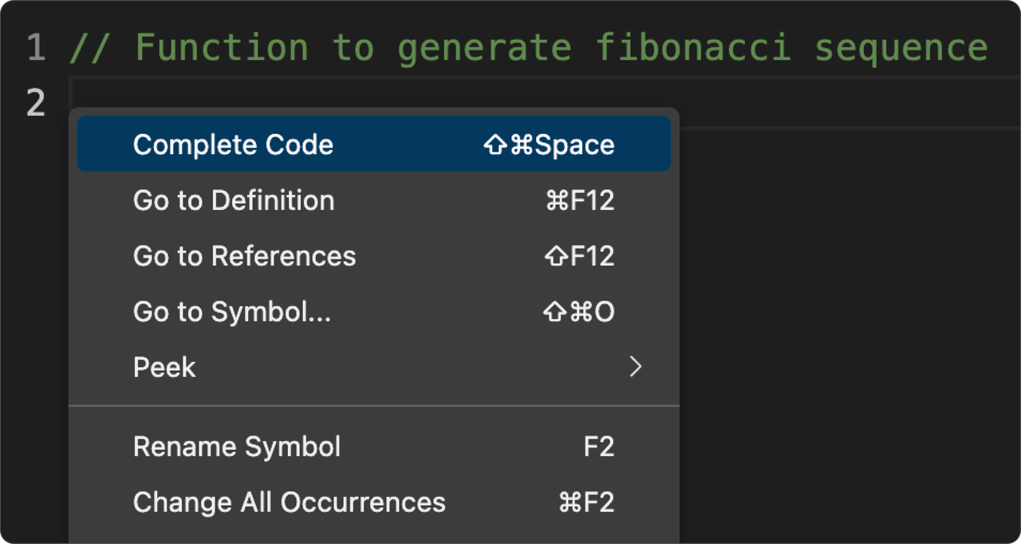Click the ⇧⌘O shortcut hint
This screenshot has height=544, width=1021.
pos(578,312)
